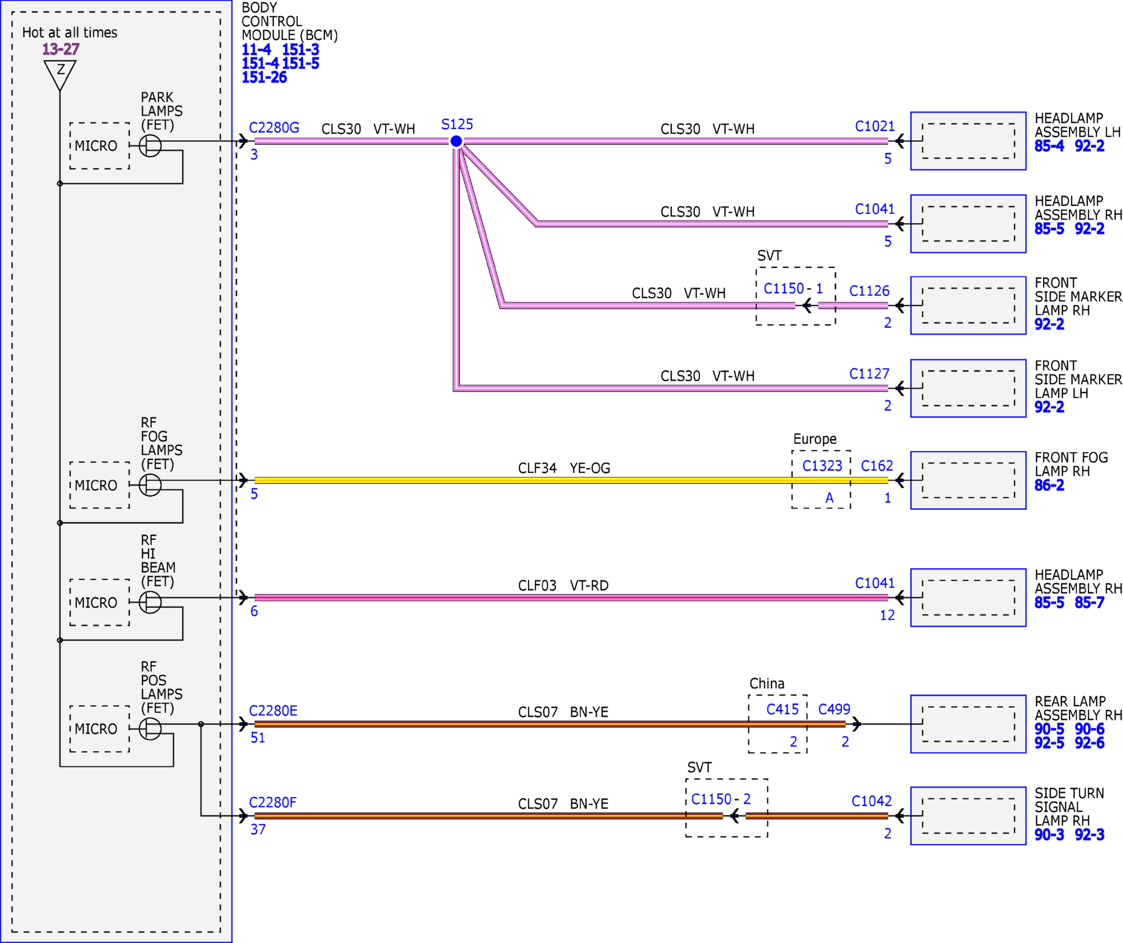Select the CLF03 VT-RD pink wire
Viewport: 1123px width, 943px height.
571,598
